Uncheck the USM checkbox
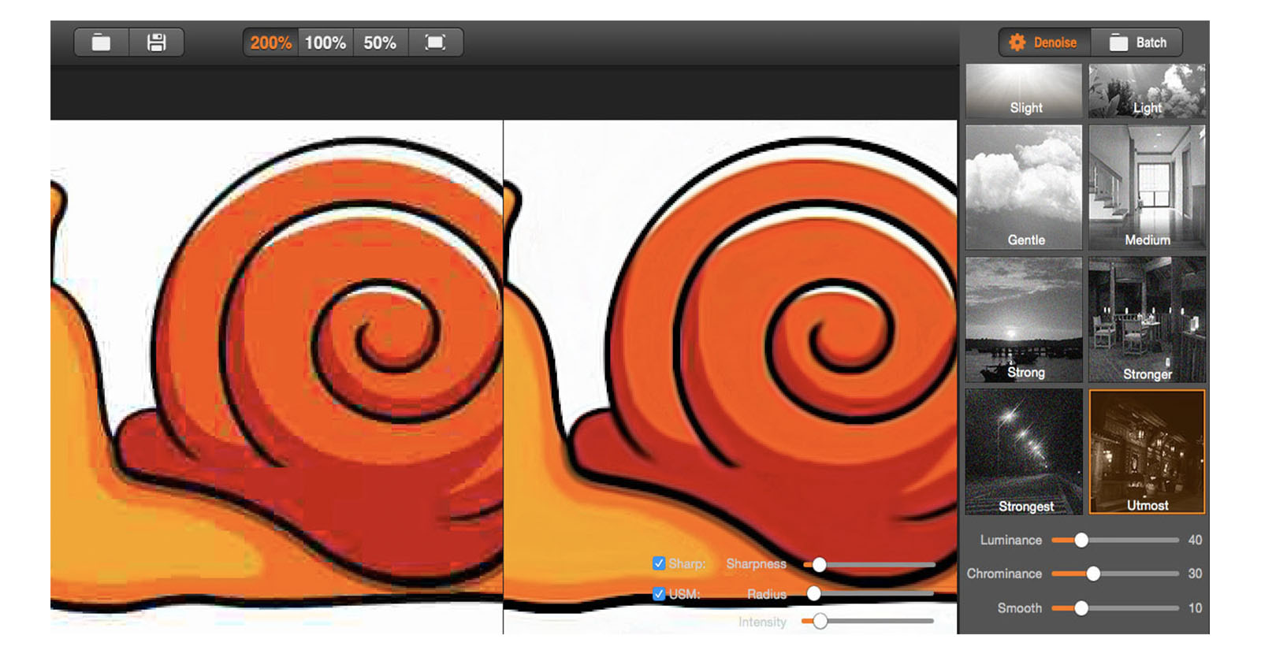The width and height of the screenshot is (1261, 654). (x=659, y=594)
